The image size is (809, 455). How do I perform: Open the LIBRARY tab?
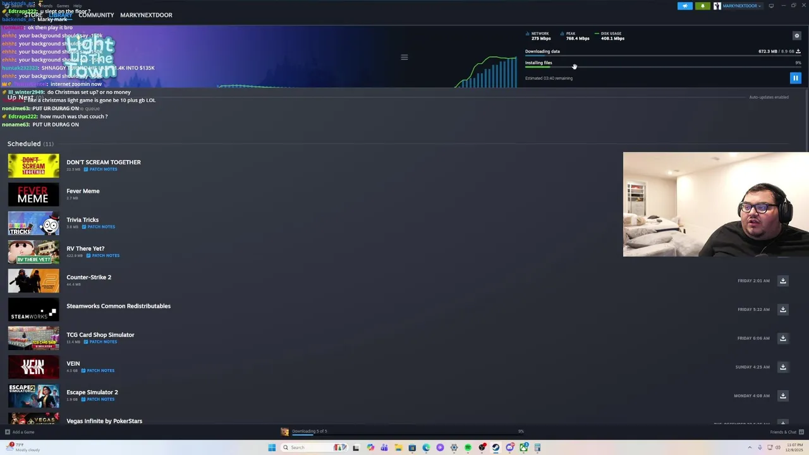click(61, 15)
